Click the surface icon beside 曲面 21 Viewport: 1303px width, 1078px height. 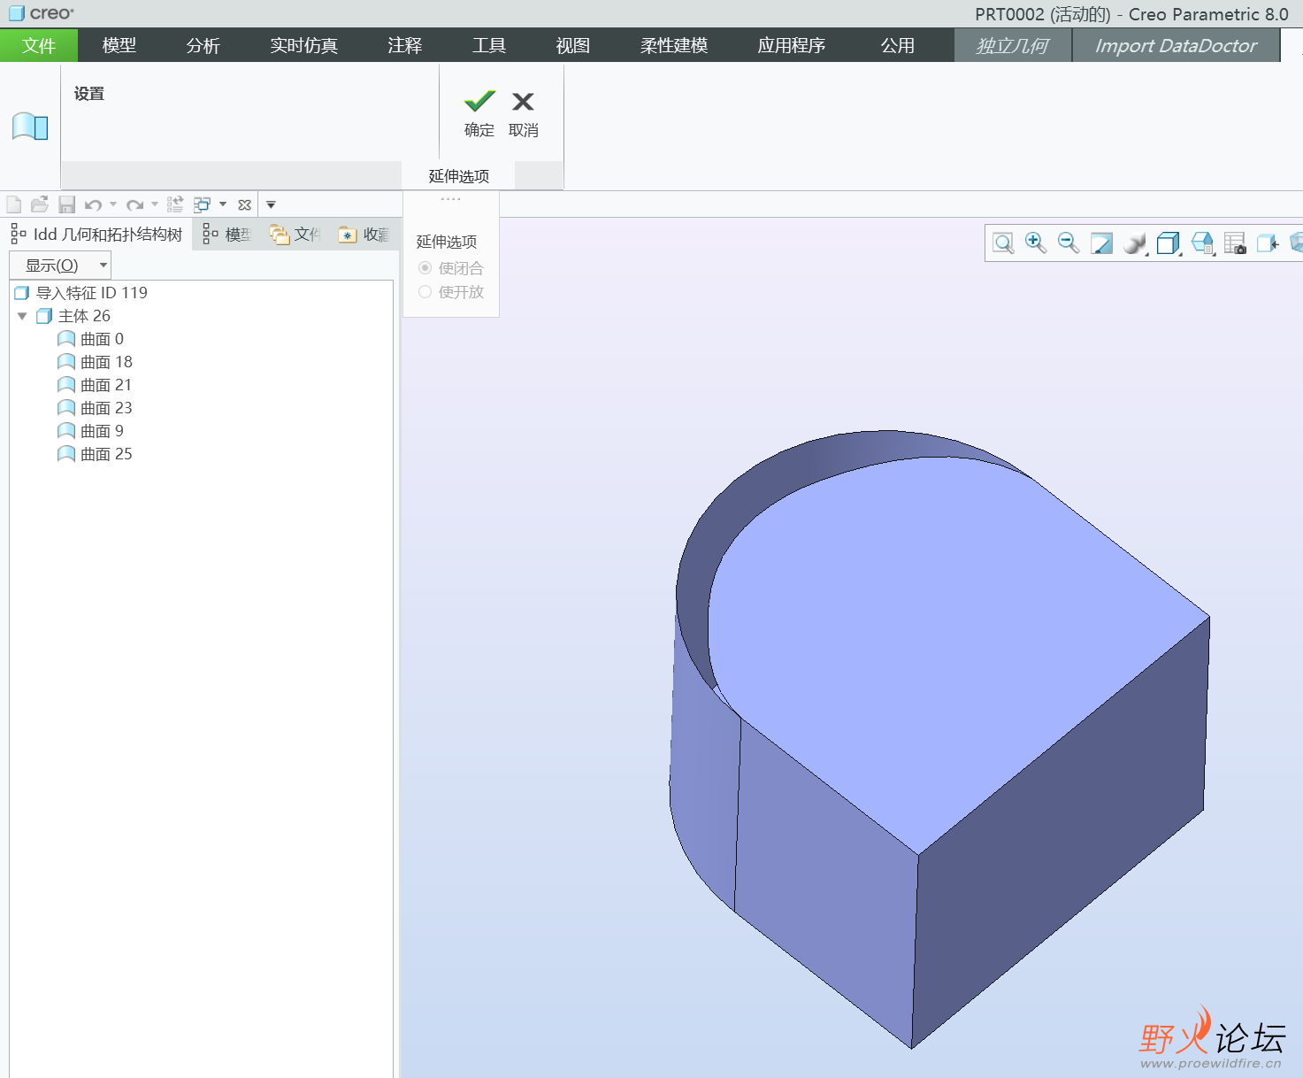click(x=66, y=385)
